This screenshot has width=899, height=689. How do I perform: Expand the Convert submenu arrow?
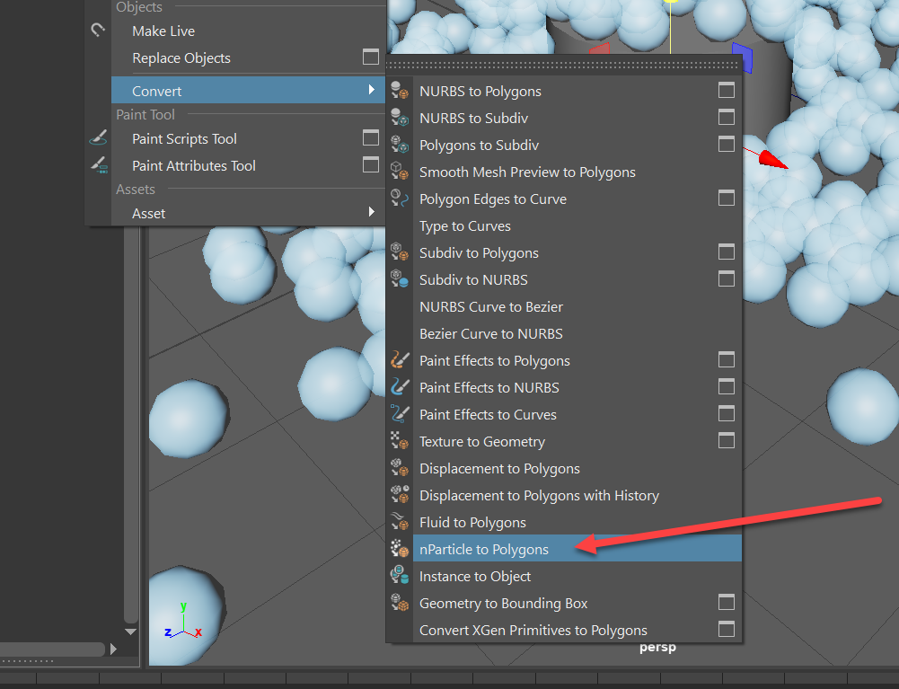372,90
